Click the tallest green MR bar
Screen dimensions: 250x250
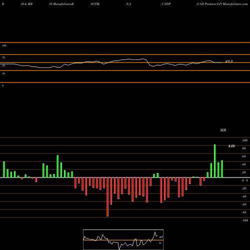215,161
